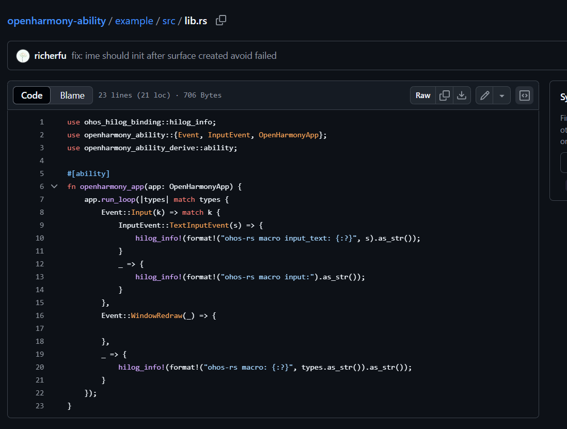Open the Raw file view
Image resolution: width=567 pixels, height=429 pixels.
(423, 96)
